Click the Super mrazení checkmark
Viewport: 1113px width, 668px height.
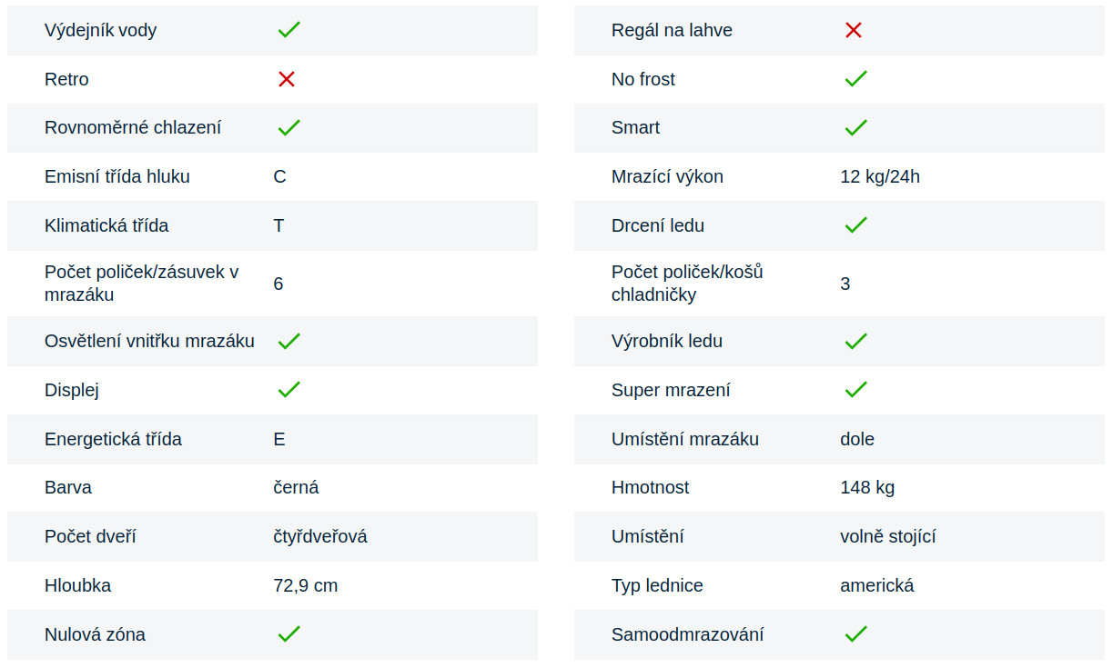pos(855,390)
